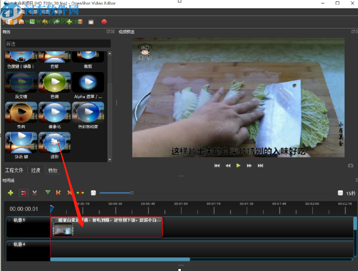Save the current frame with the camera icon

[x=351, y=165]
